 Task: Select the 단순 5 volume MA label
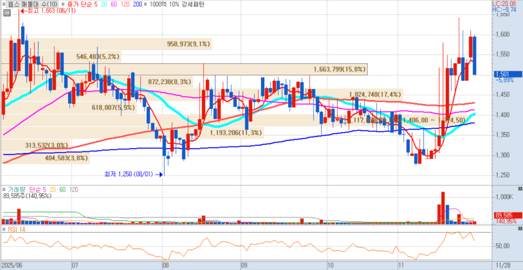(38, 189)
